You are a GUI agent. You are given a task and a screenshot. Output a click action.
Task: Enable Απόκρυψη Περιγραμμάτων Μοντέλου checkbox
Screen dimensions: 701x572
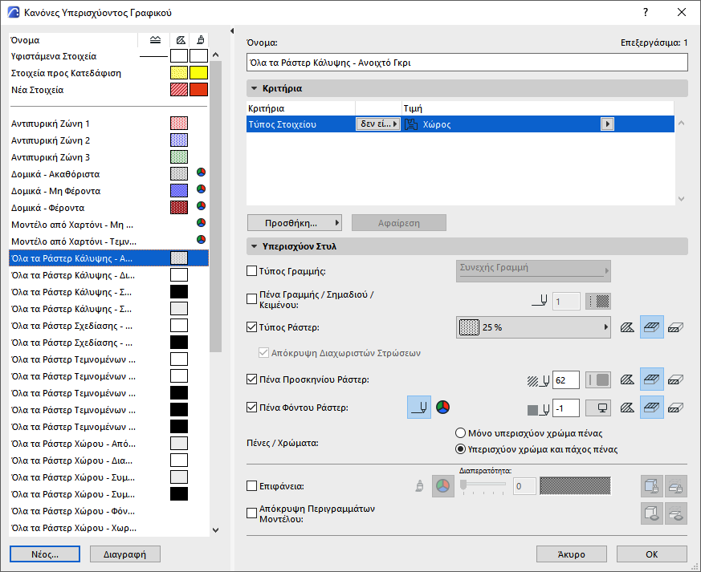[251, 513]
